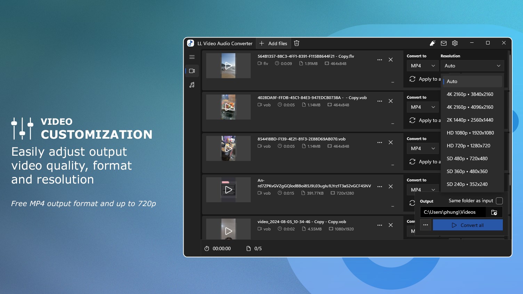Select SD 240p 352x240 resolution
The height and width of the screenshot is (294, 523).
(472, 184)
